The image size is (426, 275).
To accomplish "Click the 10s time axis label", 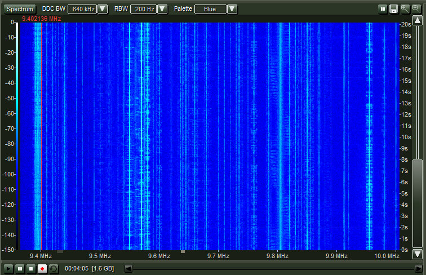I will pos(406,137).
